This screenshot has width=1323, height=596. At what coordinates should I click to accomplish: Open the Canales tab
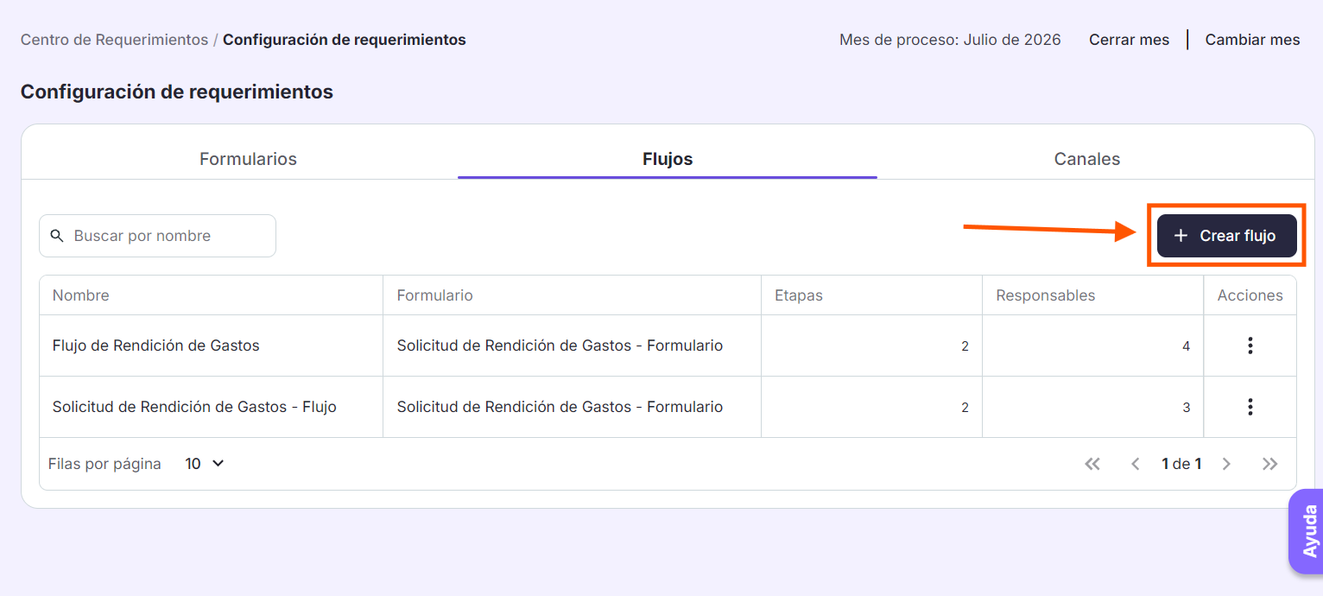[1087, 159]
